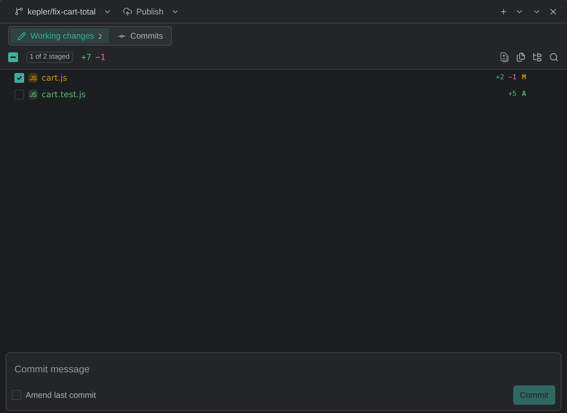Focus the Commit message input field
Image resolution: width=567 pixels, height=413 pixels.
pyautogui.click(x=283, y=369)
